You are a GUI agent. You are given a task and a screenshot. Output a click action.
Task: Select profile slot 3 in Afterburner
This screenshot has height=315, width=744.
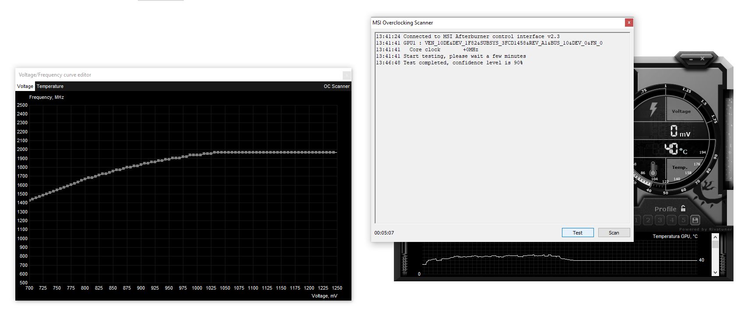[x=660, y=220]
